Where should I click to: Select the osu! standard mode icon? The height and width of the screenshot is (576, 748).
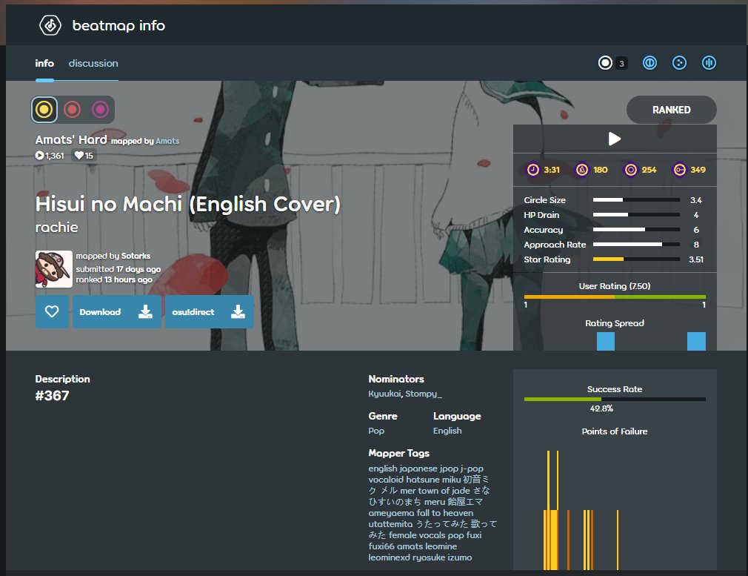605,63
